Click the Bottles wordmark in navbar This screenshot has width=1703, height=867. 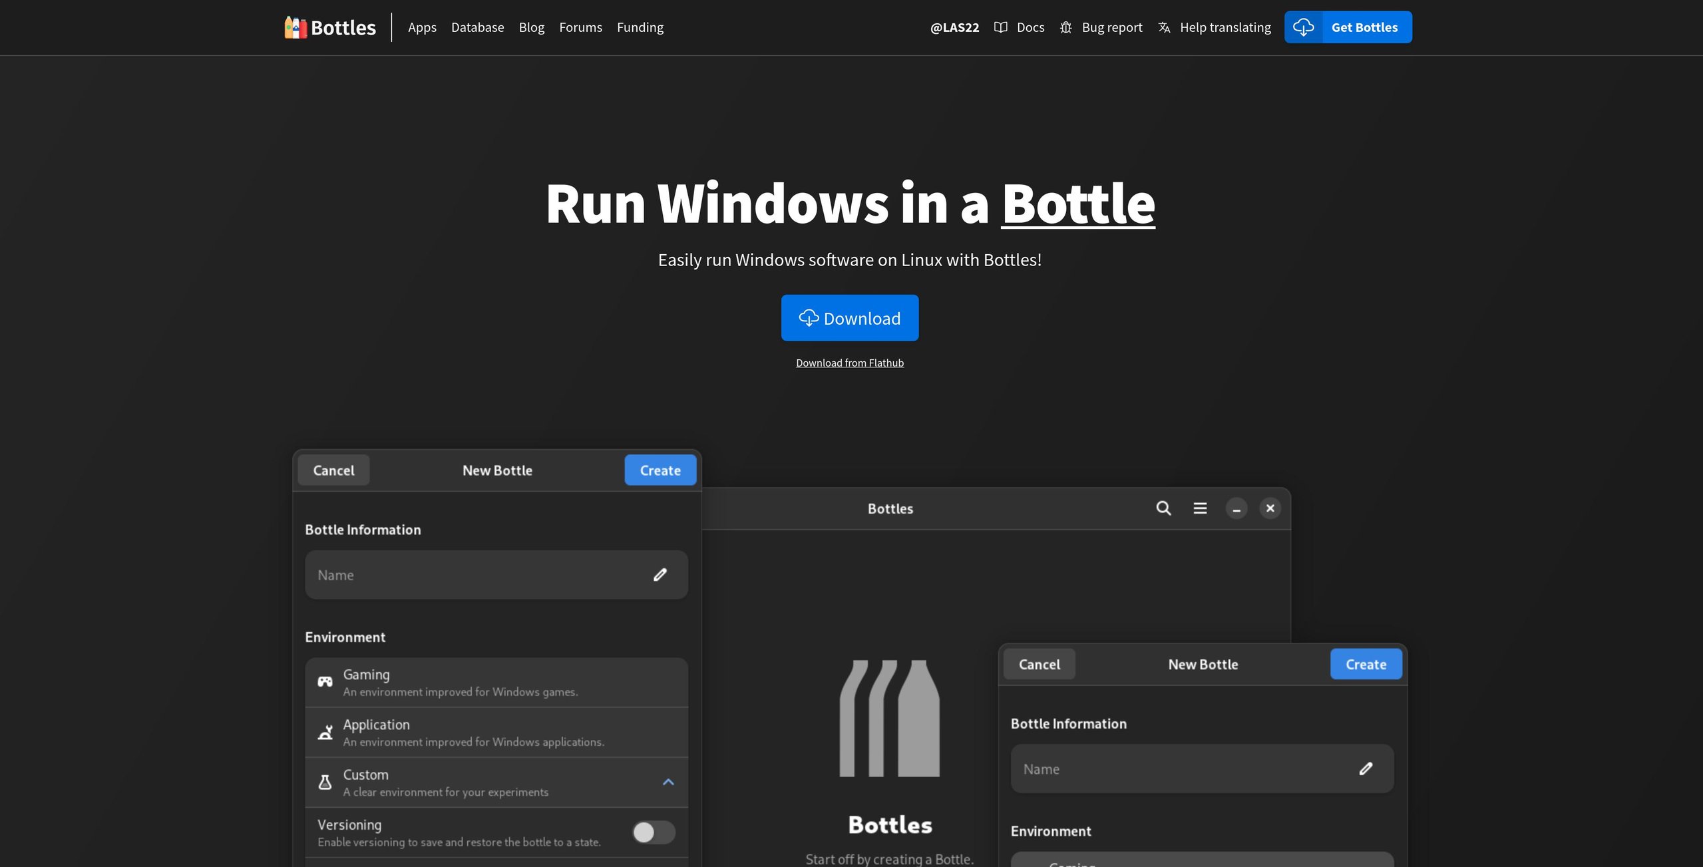(343, 27)
